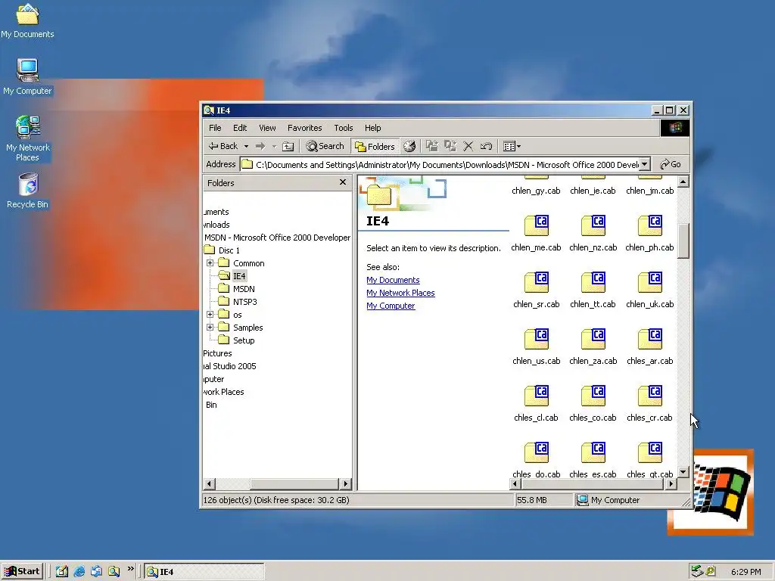This screenshot has width=775, height=581.
Task: Select the chlen_us.cab file icon
Action: tap(537, 340)
